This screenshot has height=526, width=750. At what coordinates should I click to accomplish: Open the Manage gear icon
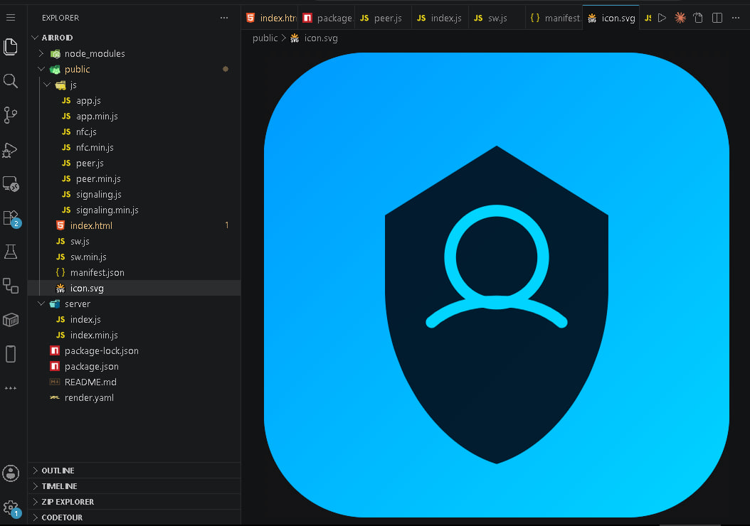point(11,508)
